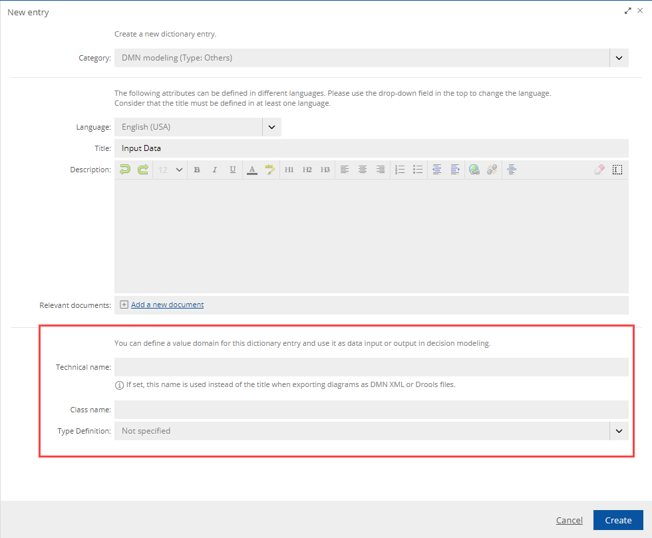The image size is (652, 538).
Task: Insert a numbered list
Action: 400,170
